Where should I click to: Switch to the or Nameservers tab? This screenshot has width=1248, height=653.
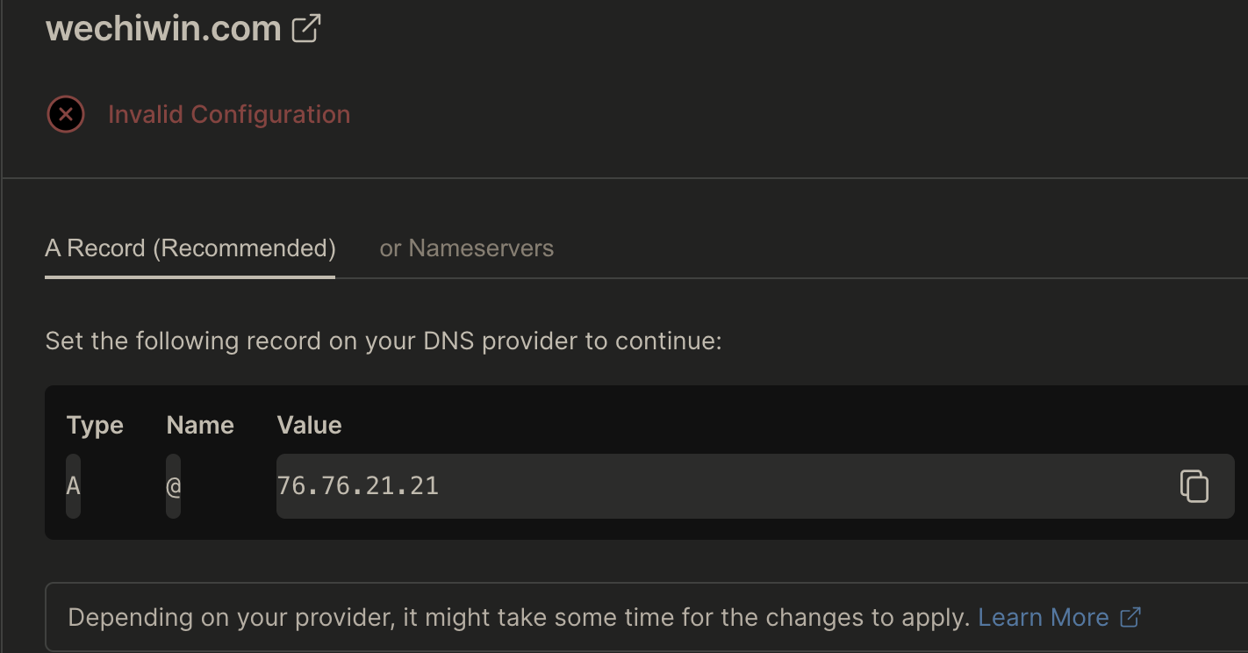click(x=466, y=248)
